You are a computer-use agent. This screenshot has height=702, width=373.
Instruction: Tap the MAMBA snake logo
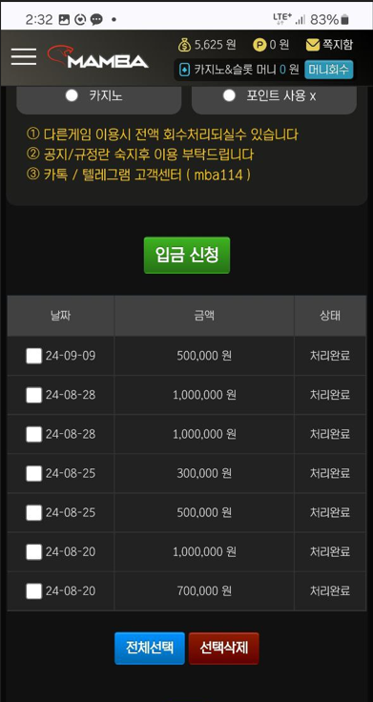coord(97,57)
